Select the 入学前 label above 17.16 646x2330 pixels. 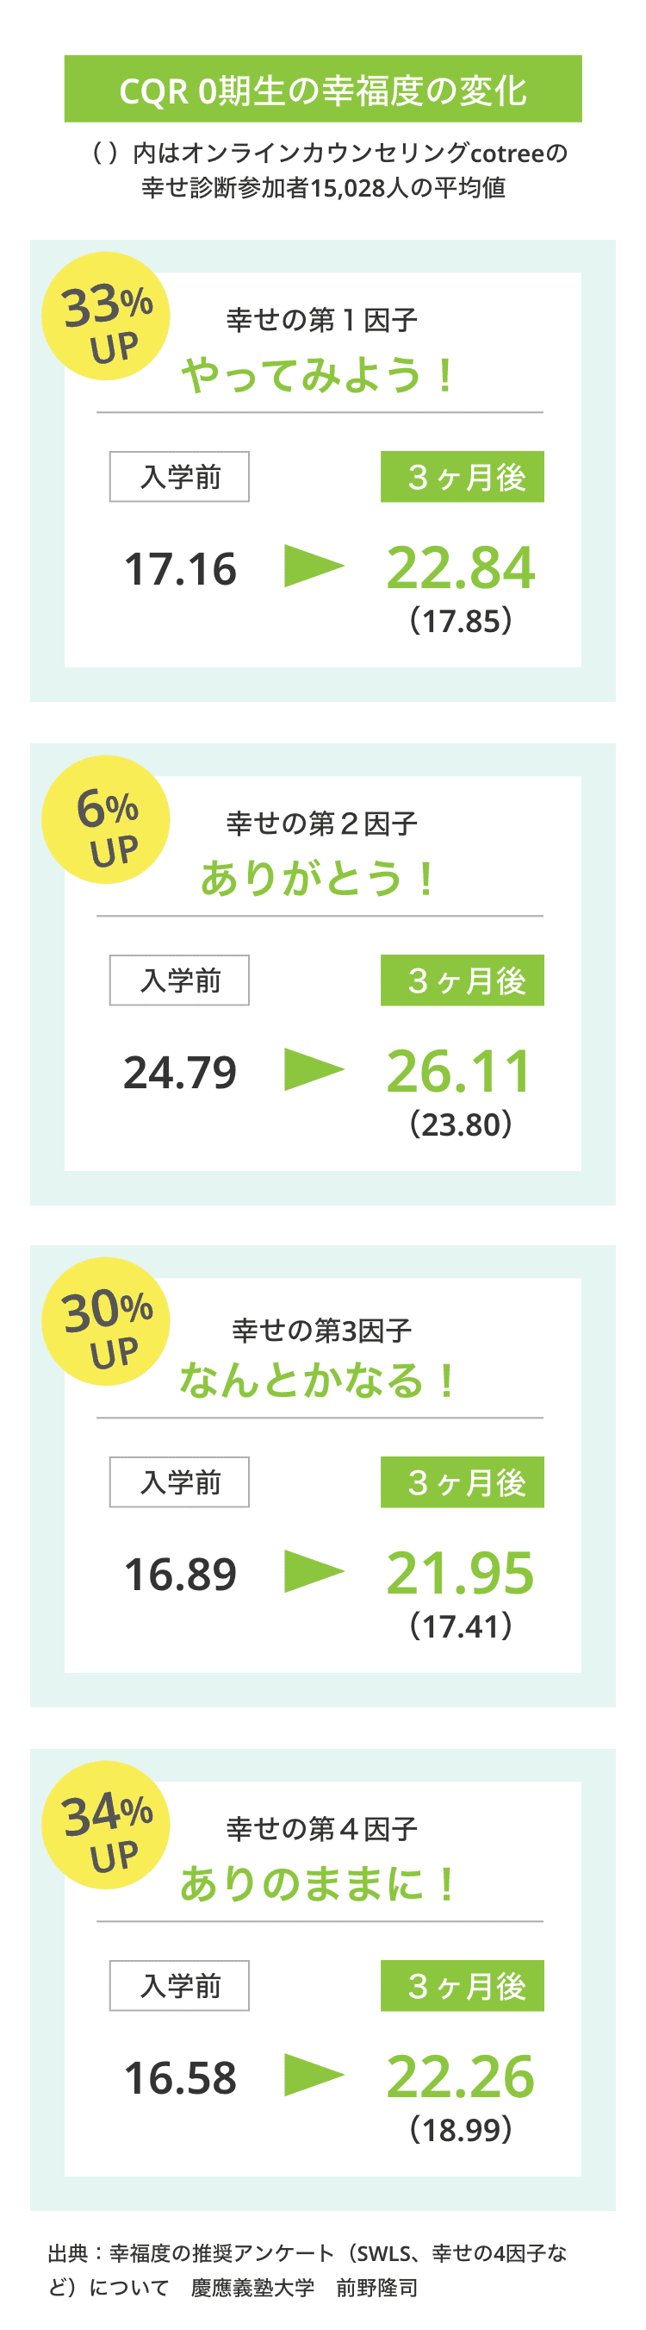pos(179,477)
